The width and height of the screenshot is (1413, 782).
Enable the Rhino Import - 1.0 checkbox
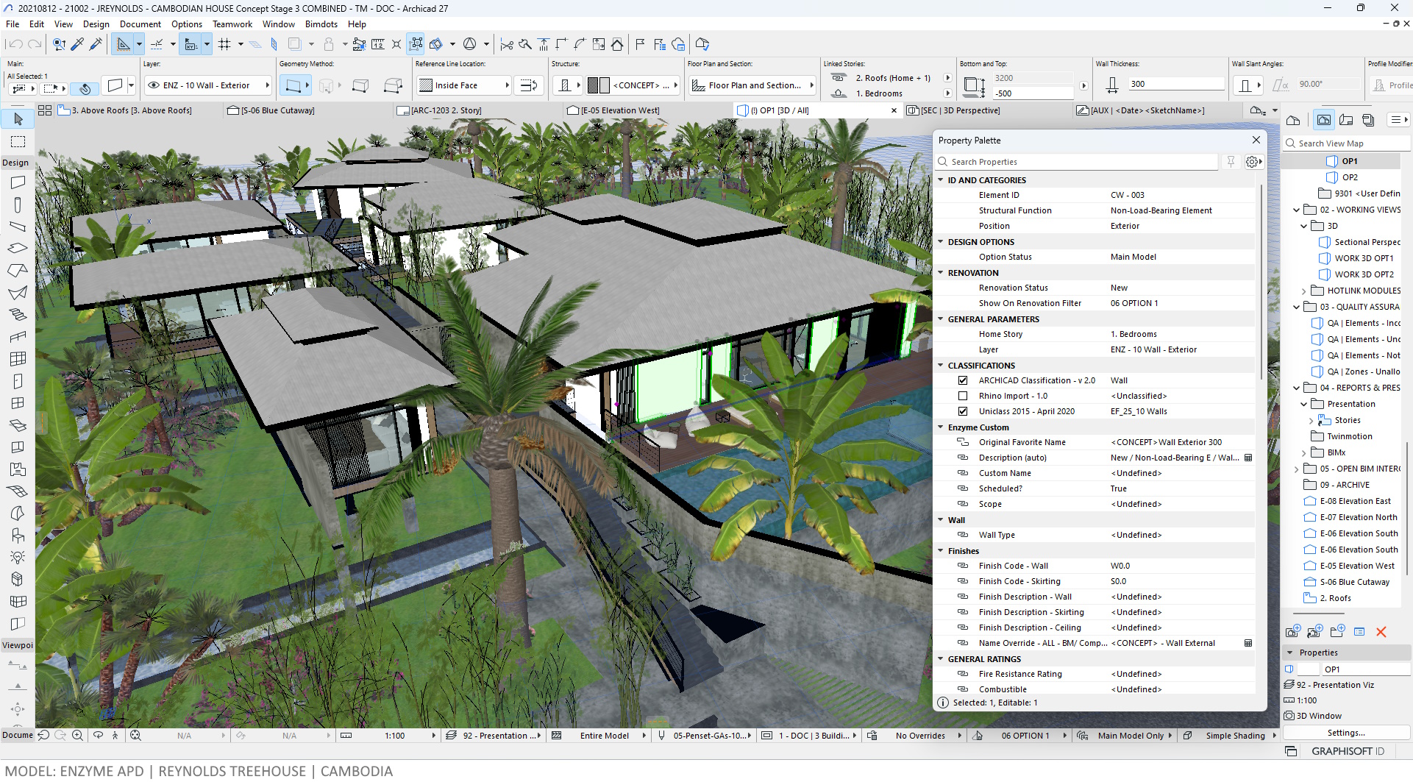point(962,397)
